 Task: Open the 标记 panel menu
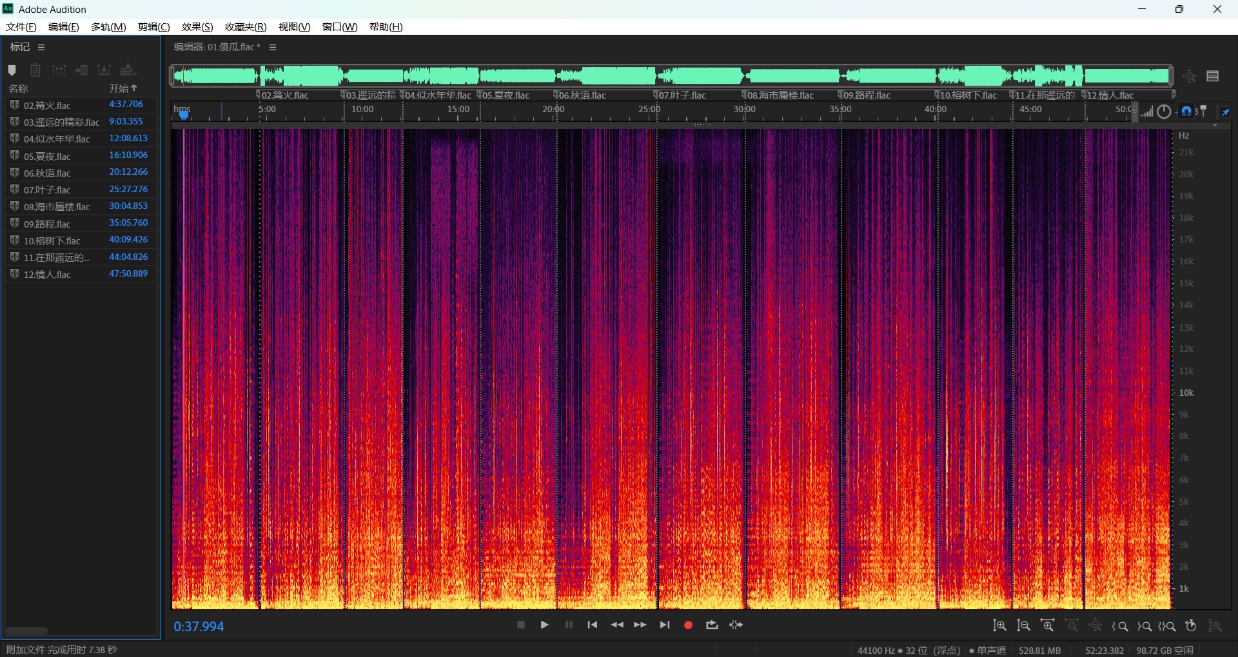click(41, 47)
